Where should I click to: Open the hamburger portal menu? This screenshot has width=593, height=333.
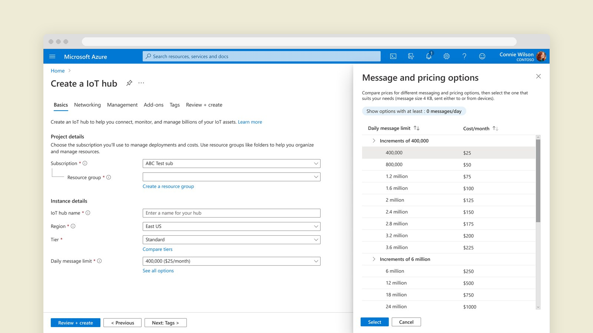point(52,57)
